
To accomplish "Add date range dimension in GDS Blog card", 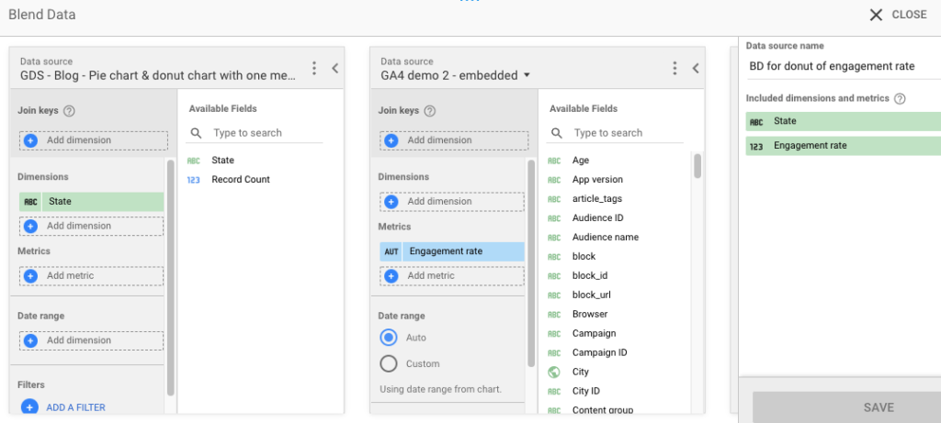I will [x=91, y=340].
